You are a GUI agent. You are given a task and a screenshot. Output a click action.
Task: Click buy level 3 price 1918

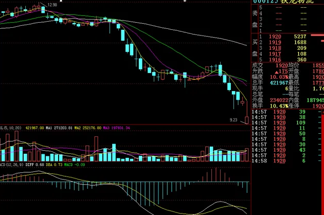pos(275,48)
